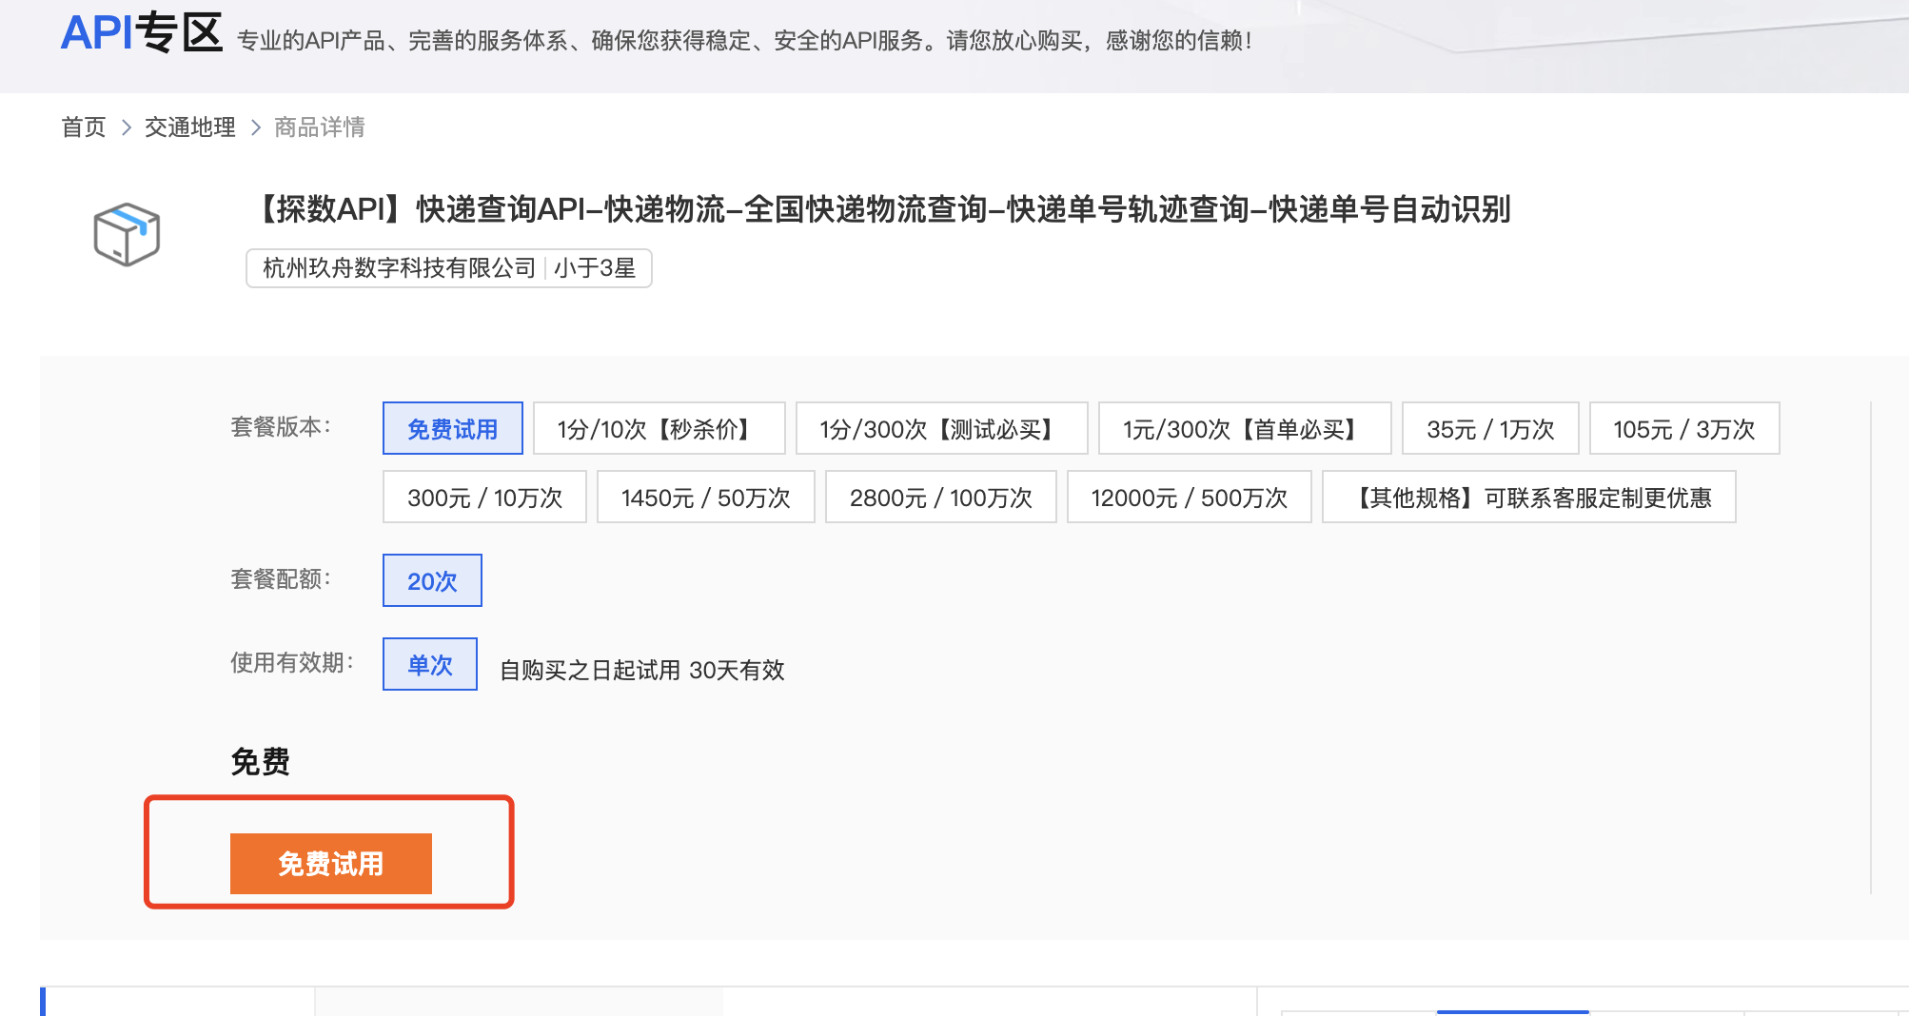Click the orange 免费试用 button
This screenshot has height=1016, width=1909.
(x=330, y=864)
